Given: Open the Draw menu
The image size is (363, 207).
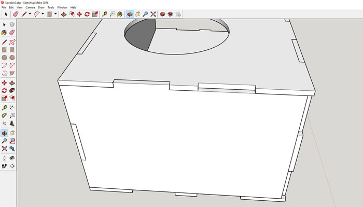Looking at the screenshot, I should point(41,7).
